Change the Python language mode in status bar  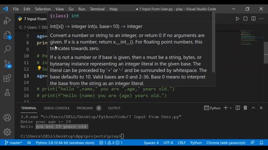click(196, 142)
